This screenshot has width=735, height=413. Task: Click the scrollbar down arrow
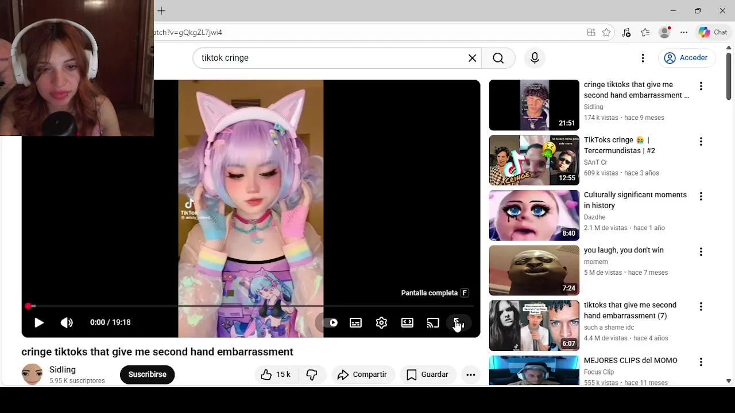[729, 380]
